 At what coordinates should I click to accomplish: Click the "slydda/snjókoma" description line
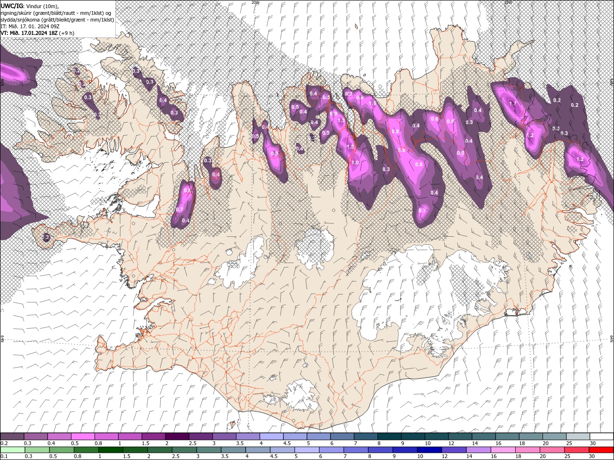(x=58, y=19)
